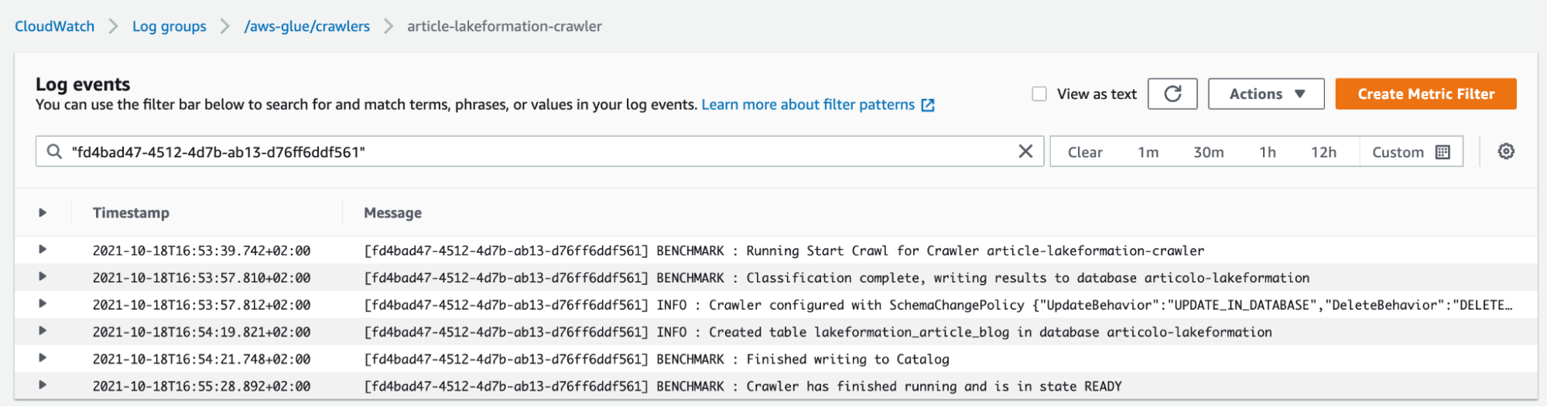Open Learn more about filter patterns link
This screenshot has width=1547, height=407.
click(x=808, y=104)
